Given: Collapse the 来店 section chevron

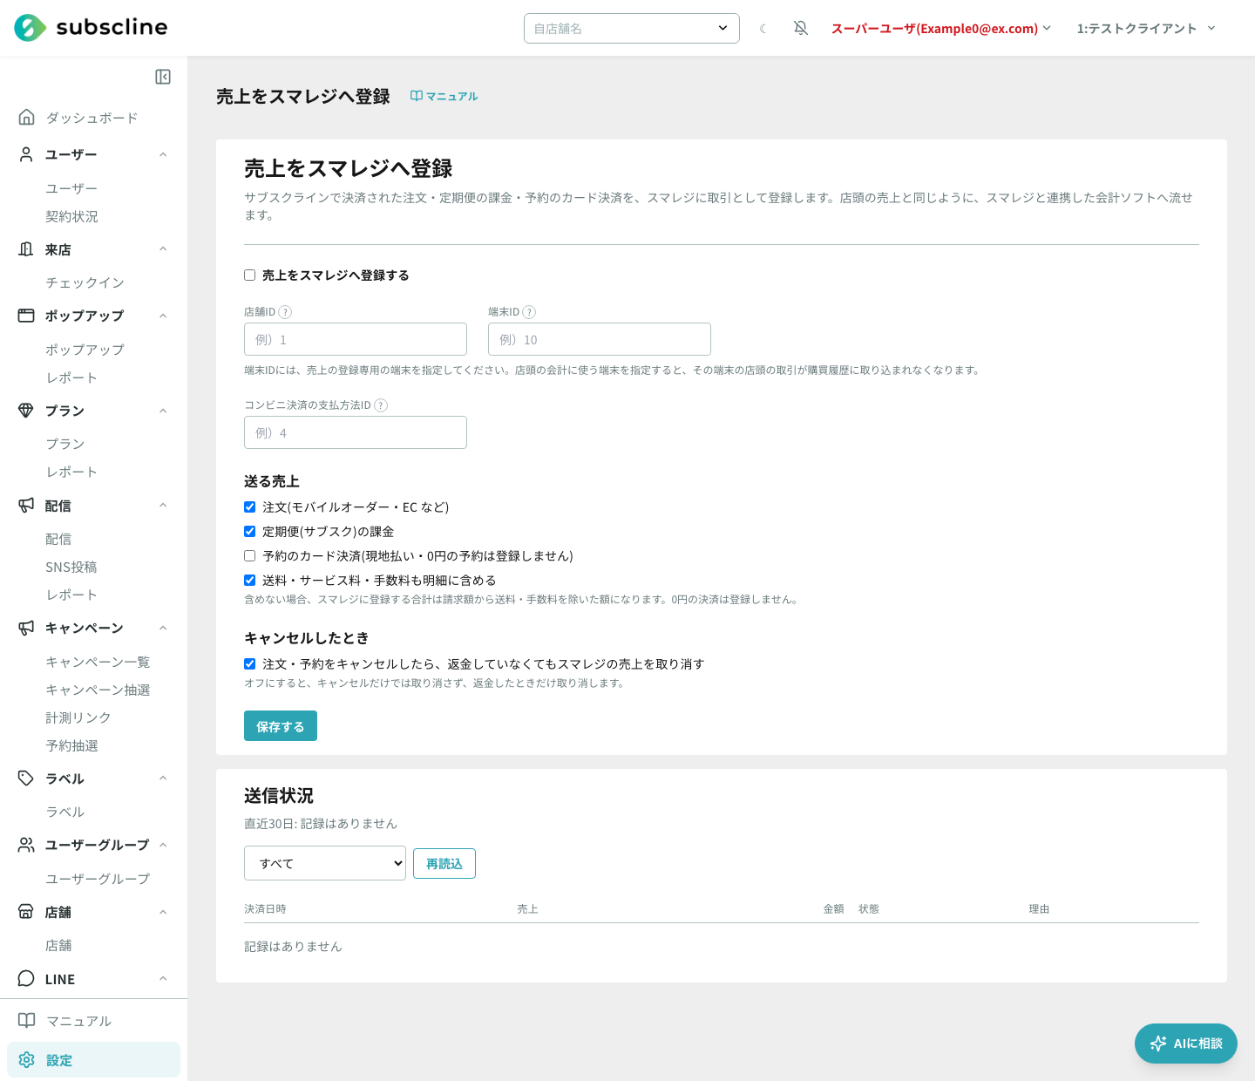Looking at the screenshot, I should 163,249.
